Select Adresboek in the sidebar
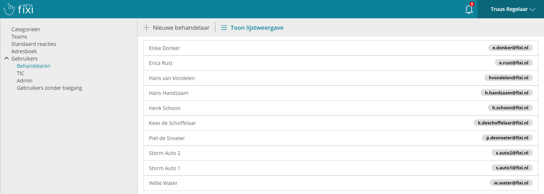This screenshot has height=194, width=544. pos(24,51)
